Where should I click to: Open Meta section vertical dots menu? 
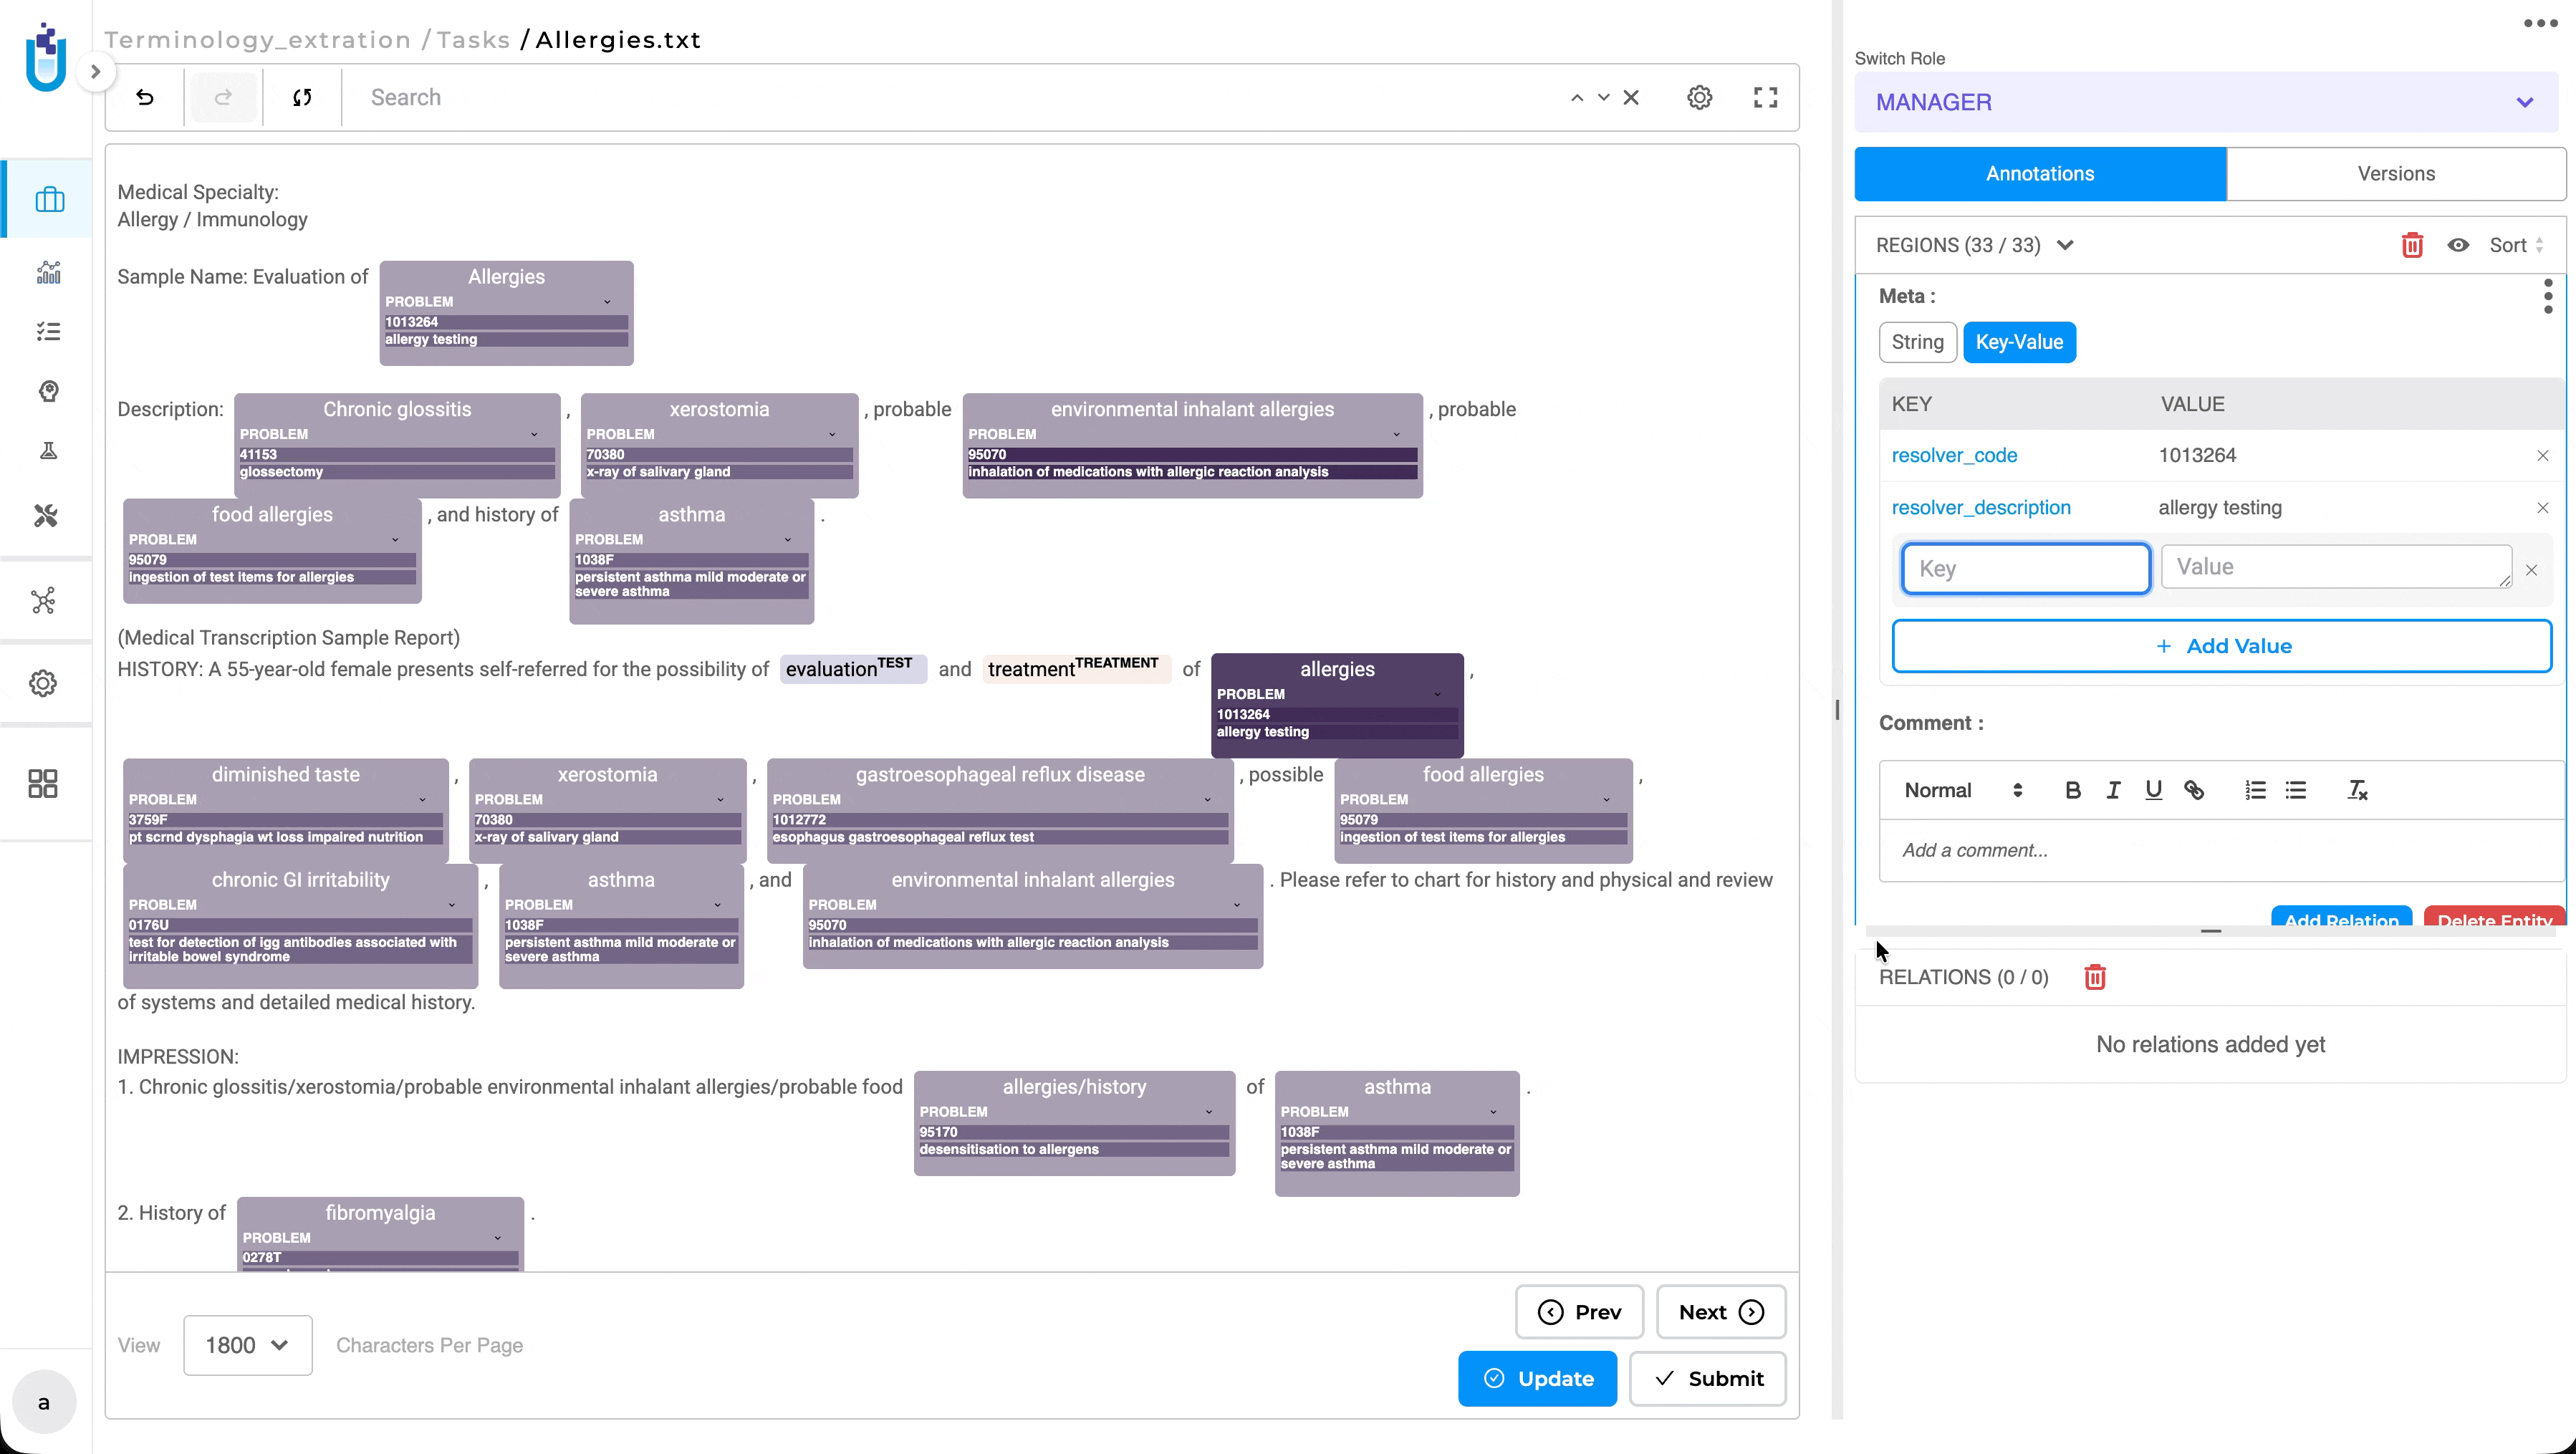point(2548,296)
